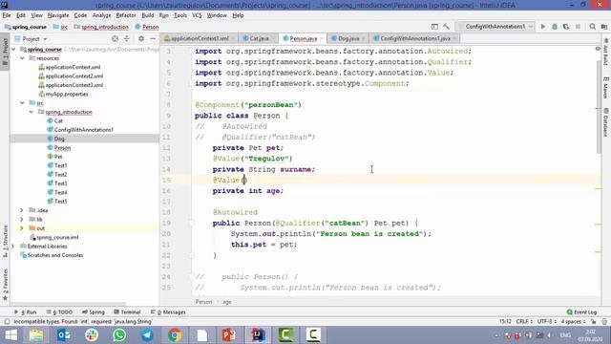
Task: Open the File menu
Action: [7, 15]
